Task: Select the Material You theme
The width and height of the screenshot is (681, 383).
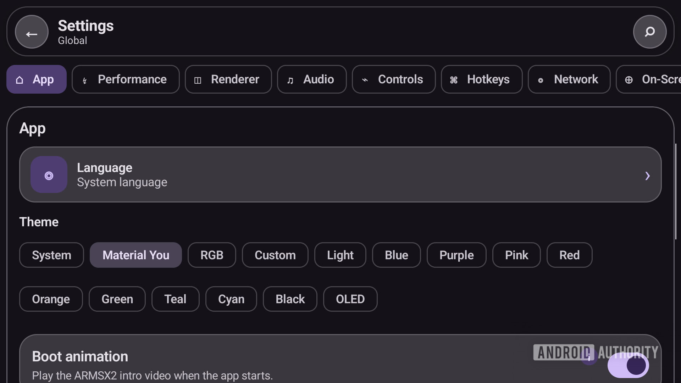Action: (x=136, y=255)
